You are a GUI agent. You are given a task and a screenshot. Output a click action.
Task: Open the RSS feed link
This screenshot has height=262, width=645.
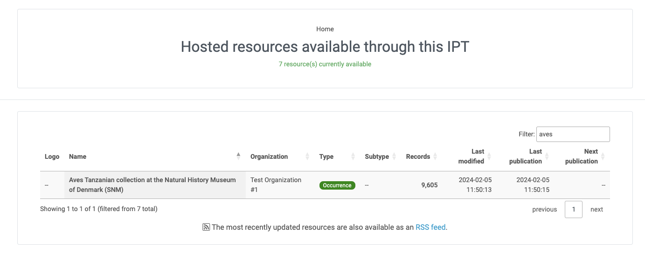tap(430, 227)
